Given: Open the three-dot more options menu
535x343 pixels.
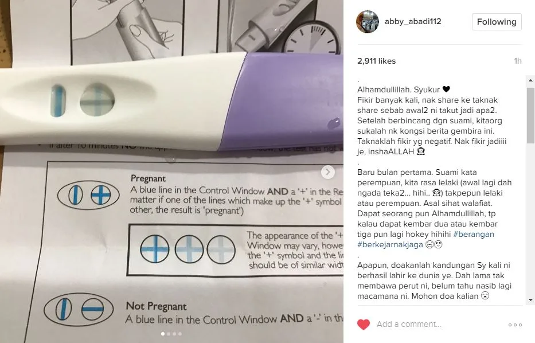Looking at the screenshot, I should pyautogui.click(x=515, y=325).
